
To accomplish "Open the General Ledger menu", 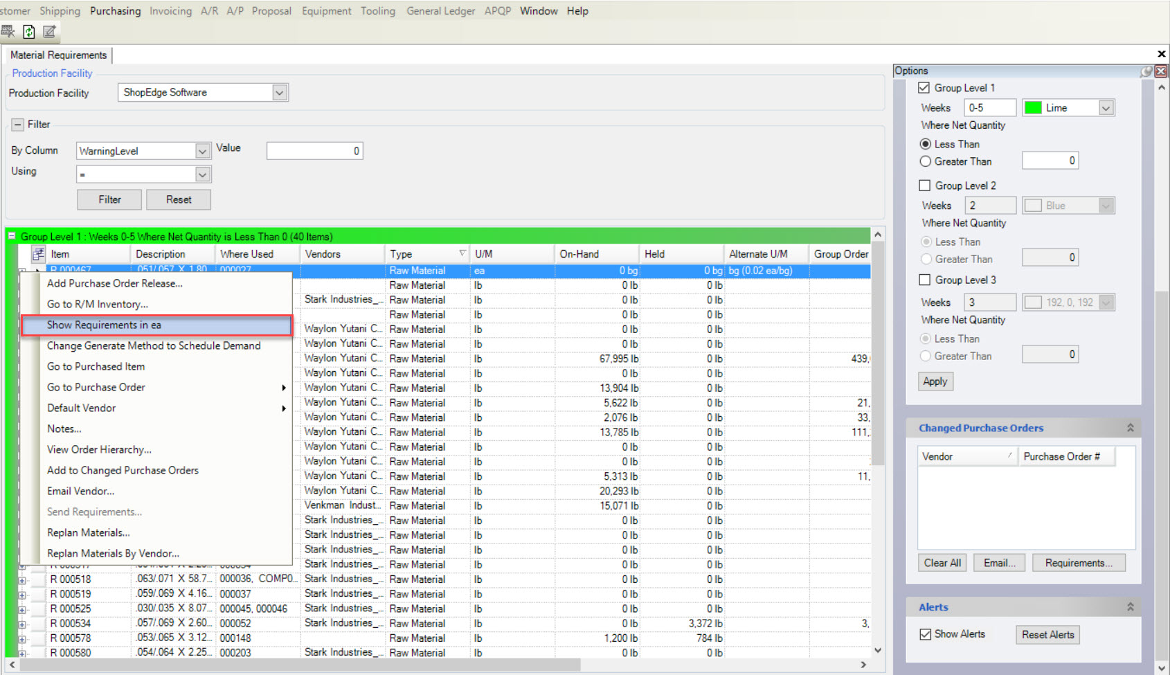I will [x=441, y=11].
